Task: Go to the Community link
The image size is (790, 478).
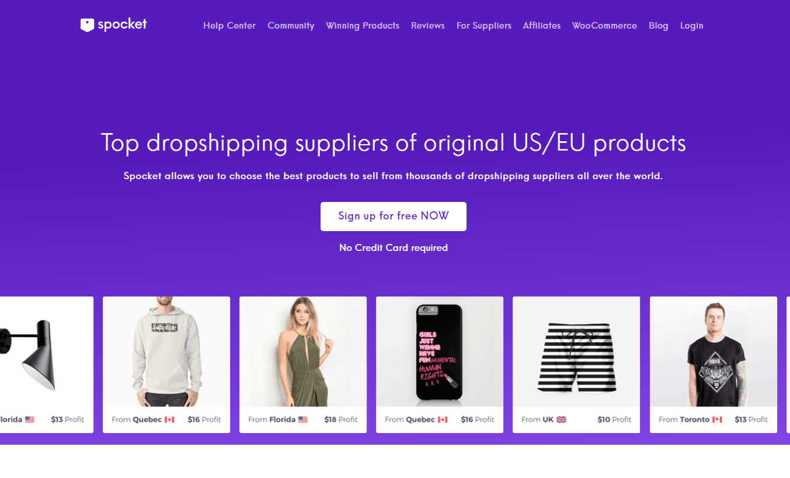Action: click(x=291, y=26)
